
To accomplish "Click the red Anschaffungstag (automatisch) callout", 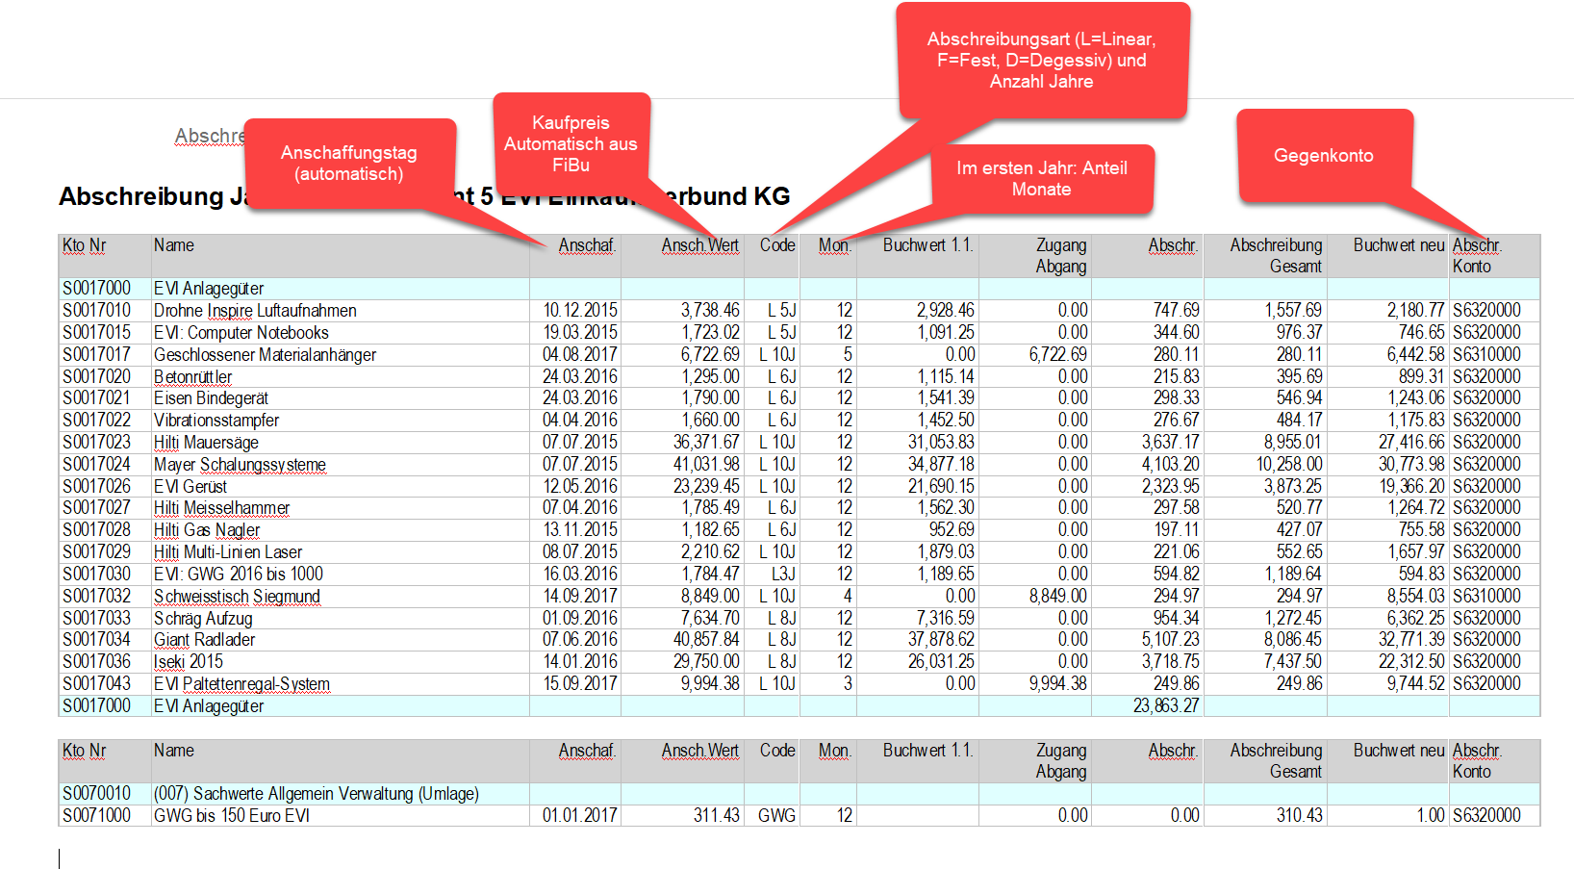I will 349,164.
